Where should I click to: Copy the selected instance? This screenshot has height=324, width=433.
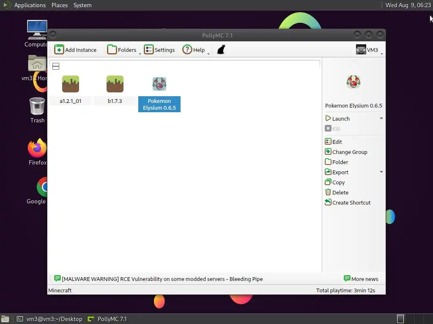pos(335,182)
